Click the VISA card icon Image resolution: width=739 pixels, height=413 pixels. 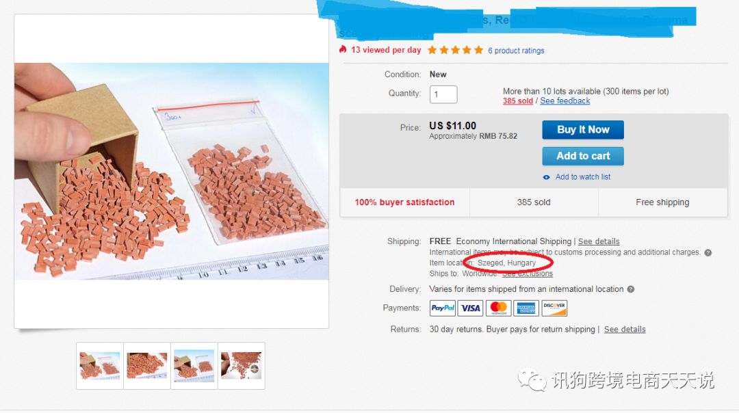pos(470,308)
